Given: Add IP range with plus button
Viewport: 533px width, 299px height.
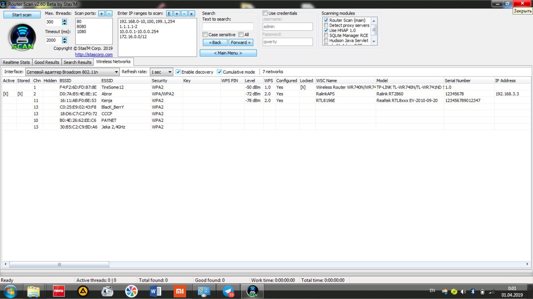Looking at the screenshot, I should (177, 13).
